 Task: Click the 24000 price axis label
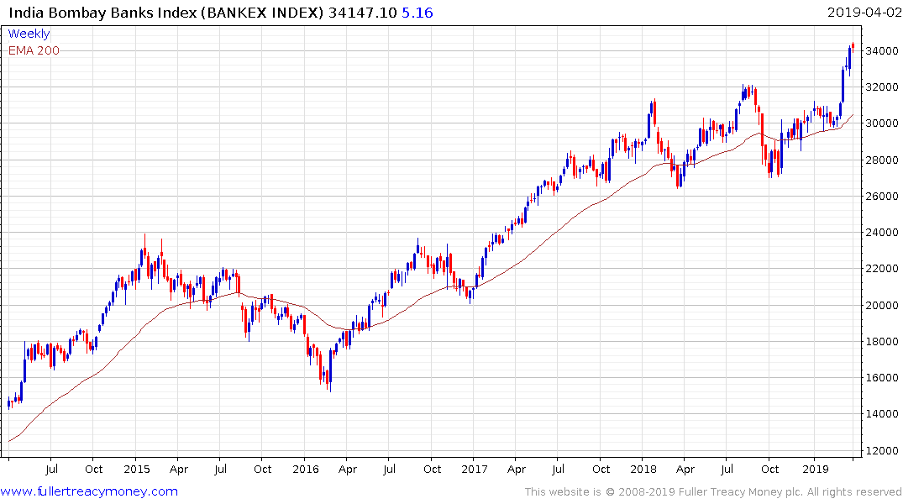tap(882, 232)
